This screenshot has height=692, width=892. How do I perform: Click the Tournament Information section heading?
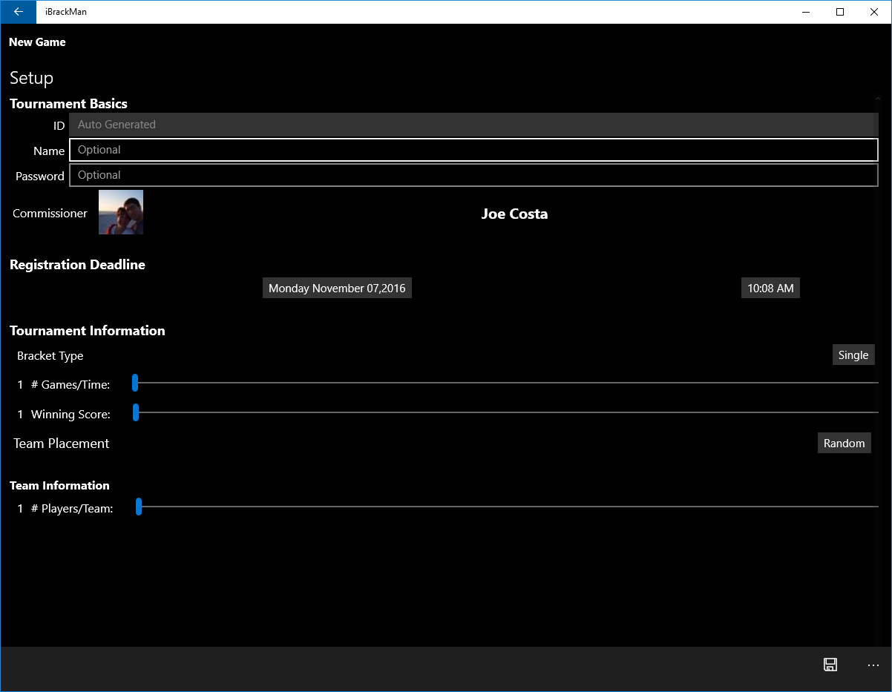click(88, 331)
